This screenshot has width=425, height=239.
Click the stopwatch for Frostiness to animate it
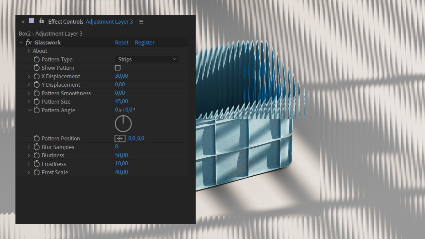click(x=37, y=164)
